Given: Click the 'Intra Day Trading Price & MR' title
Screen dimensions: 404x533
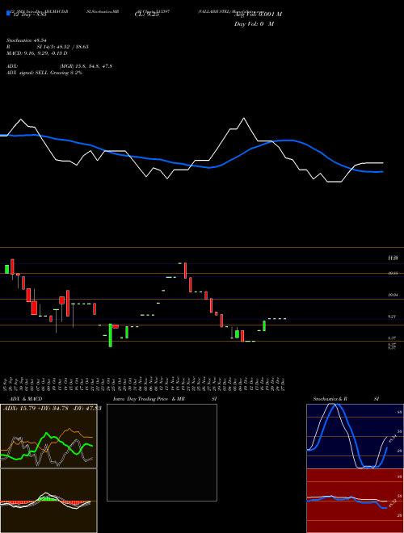Looking at the screenshot, I should pos(149,399).
